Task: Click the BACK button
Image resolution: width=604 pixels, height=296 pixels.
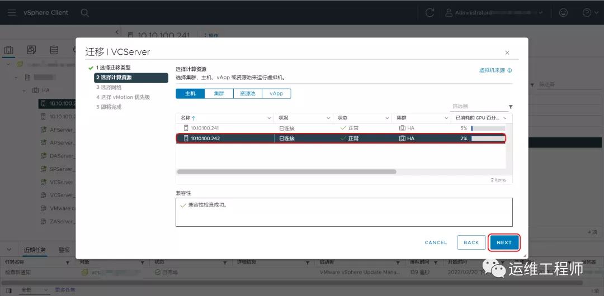Action: [x=471, y=242]
